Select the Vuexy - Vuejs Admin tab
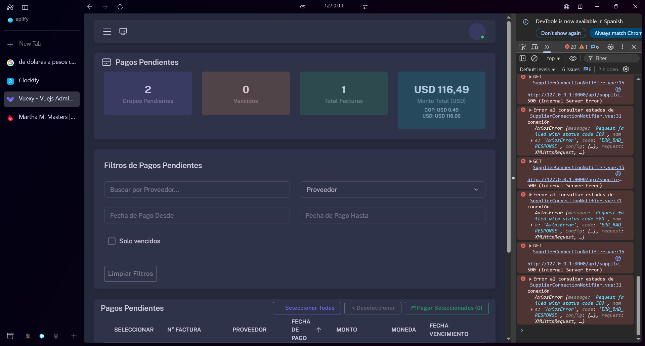 tap(42, 99)
